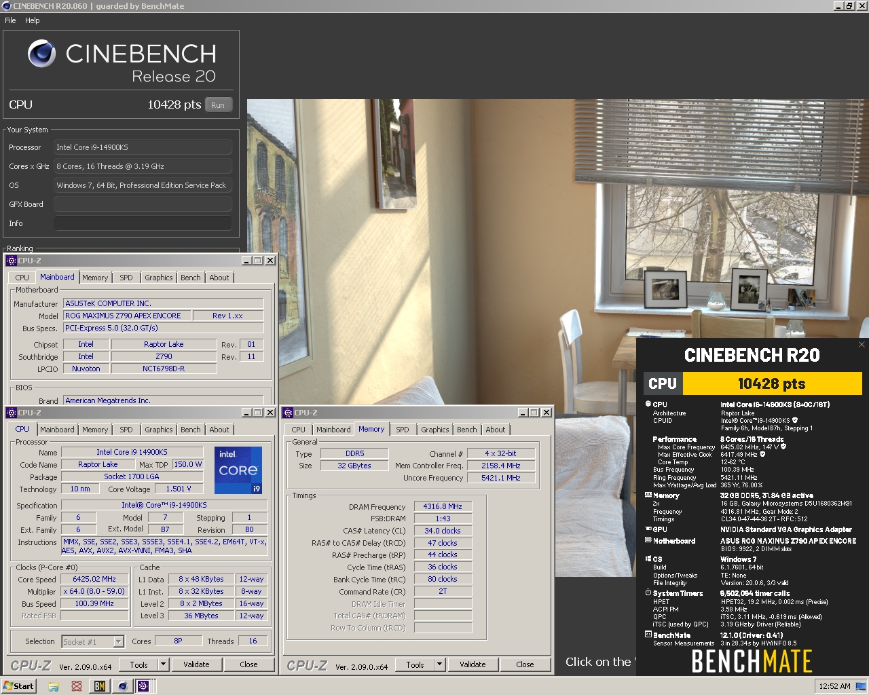
Task: Click Close button in CPU-Z Memory window
Action: [525, 664]
